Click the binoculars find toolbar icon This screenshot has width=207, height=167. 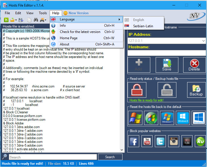(x=36, y=20)
